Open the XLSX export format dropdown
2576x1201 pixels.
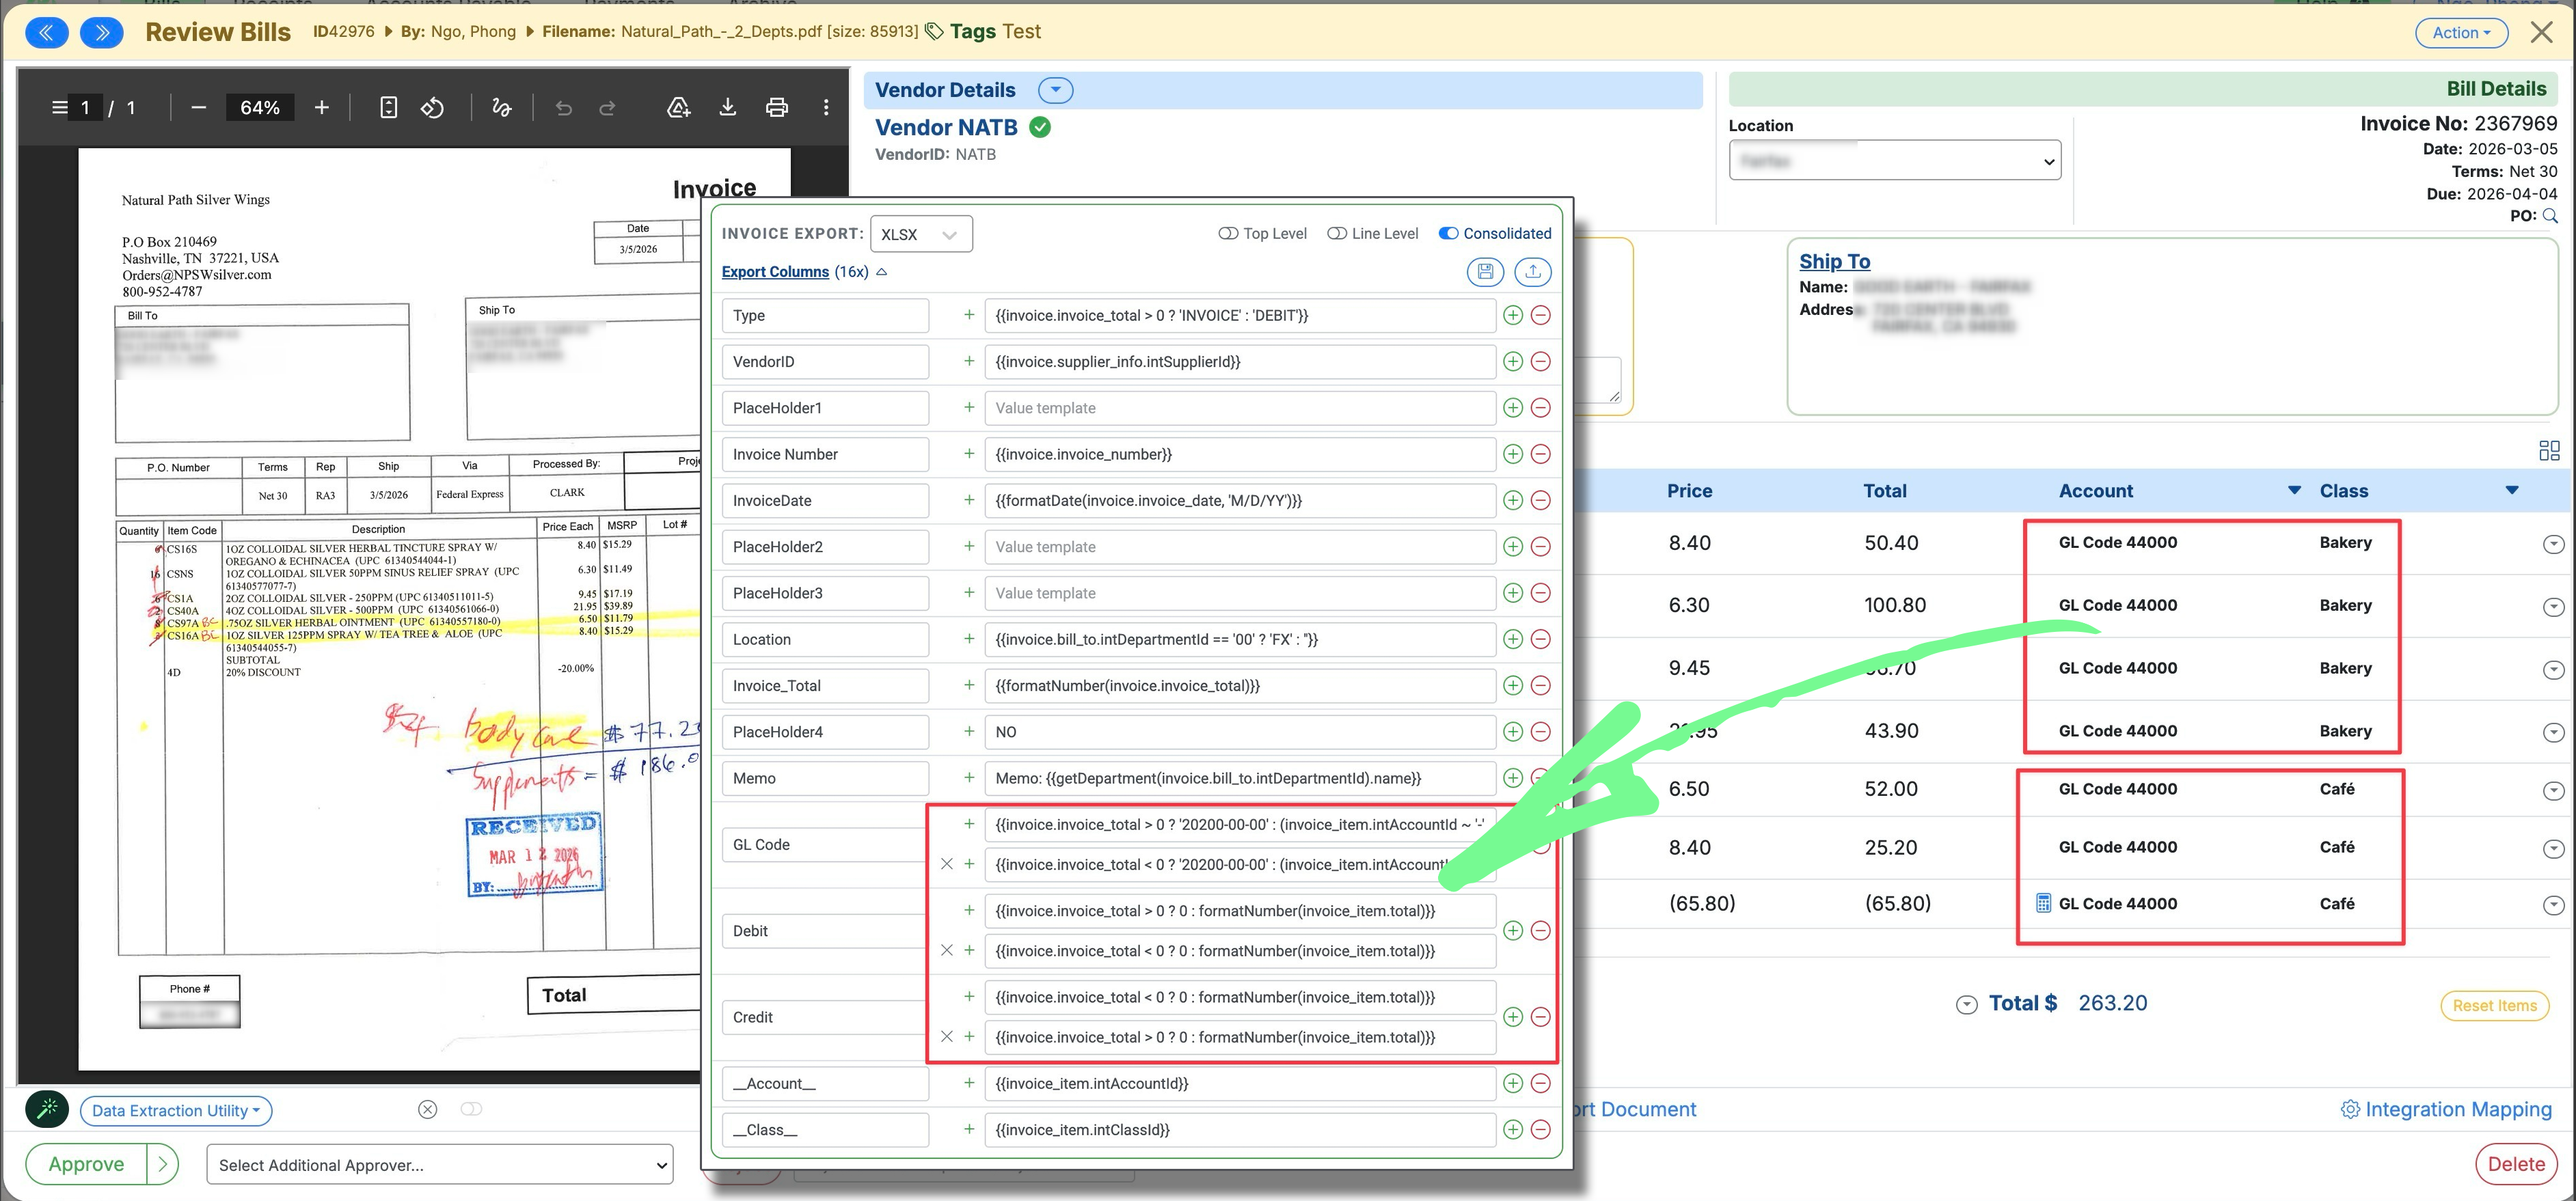920,235
